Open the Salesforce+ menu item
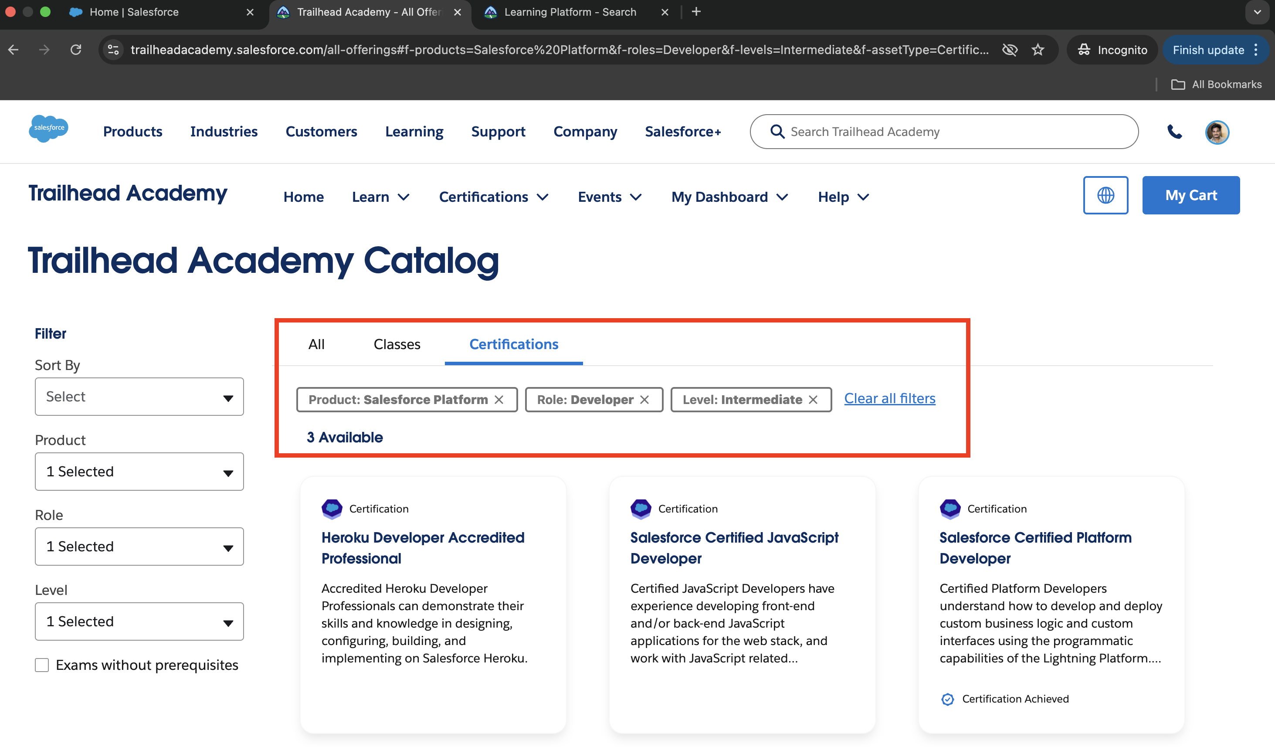This screenshot has height=747, width=1275. [x=683, y=132]
